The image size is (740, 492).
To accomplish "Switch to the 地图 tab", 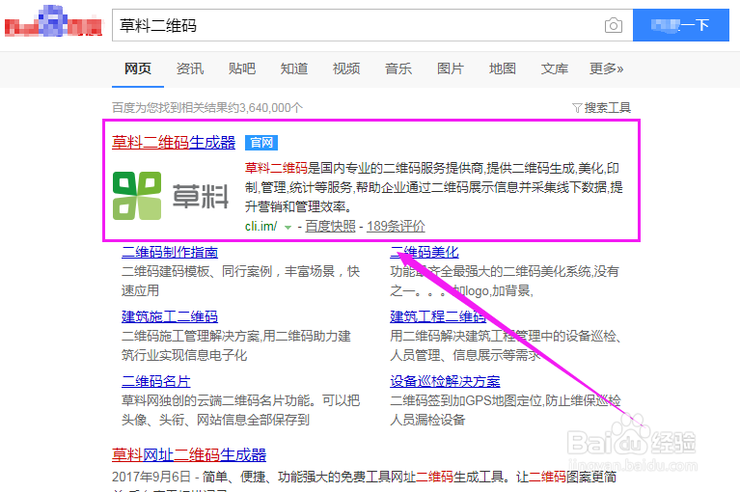I will pos(502,68).
